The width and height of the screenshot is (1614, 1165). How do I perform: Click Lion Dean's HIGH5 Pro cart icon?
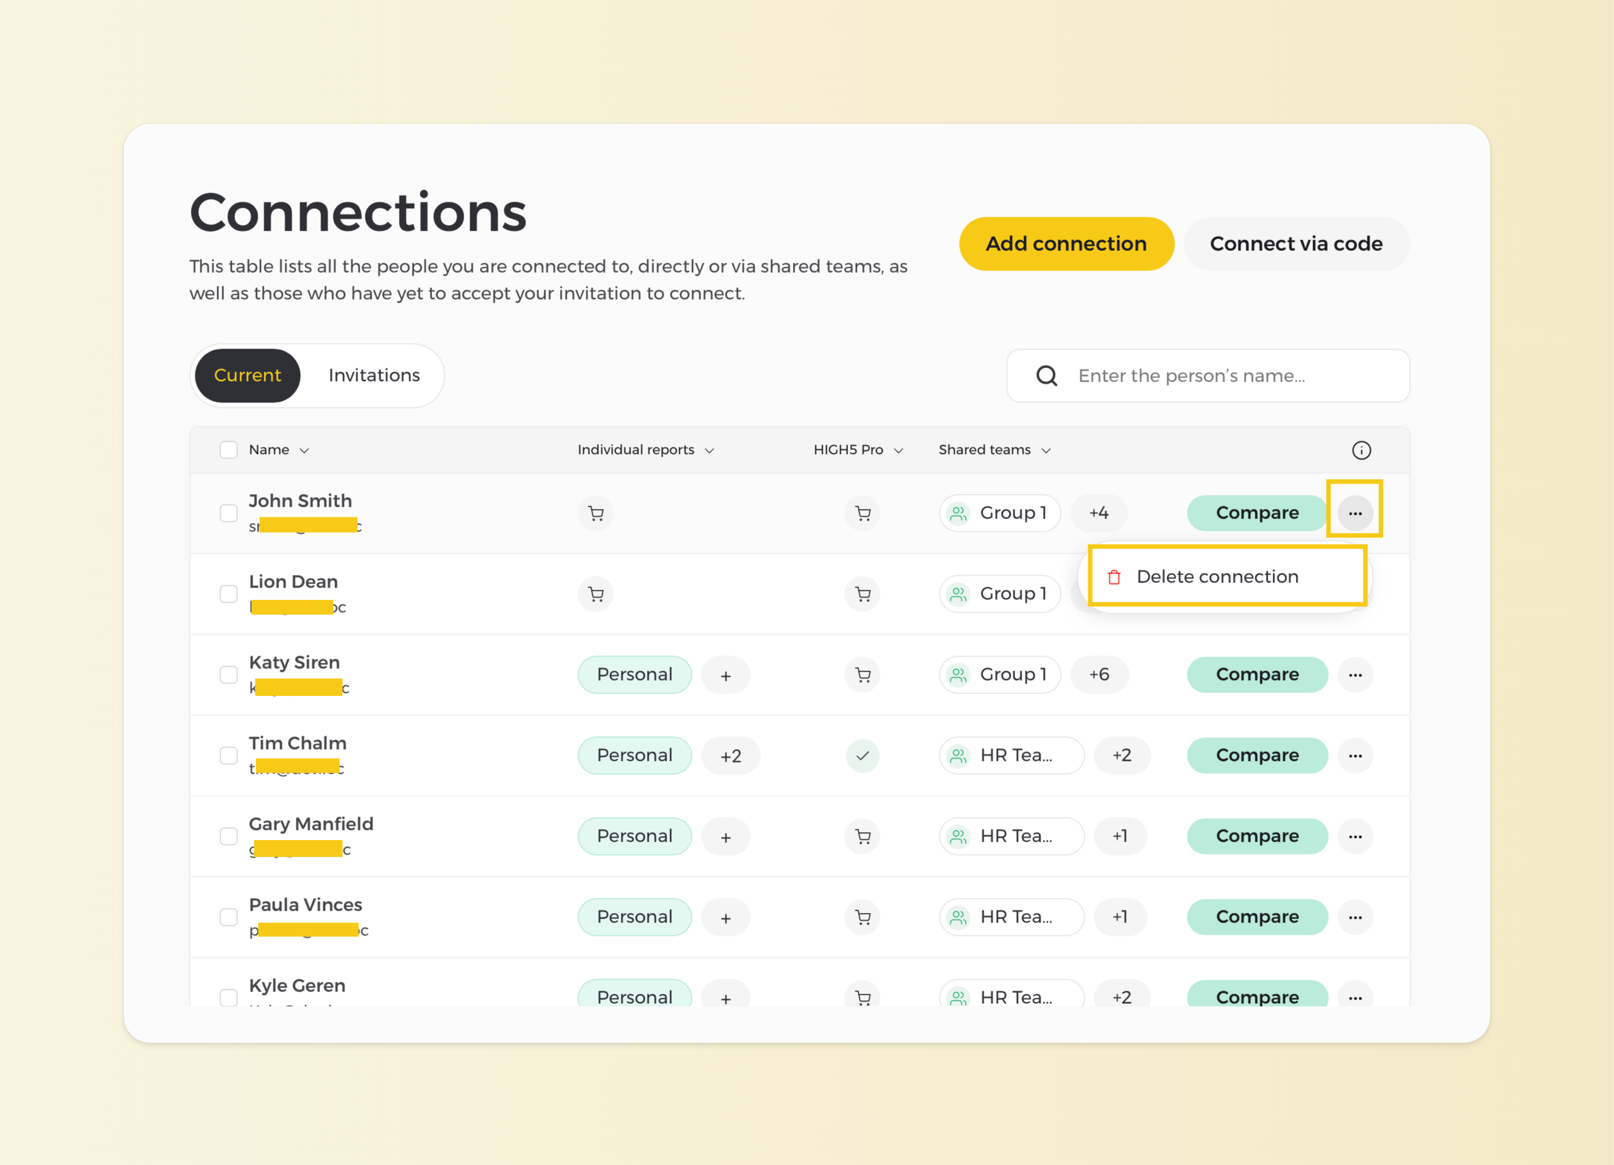pyautogui.click(x=863, y=594)
